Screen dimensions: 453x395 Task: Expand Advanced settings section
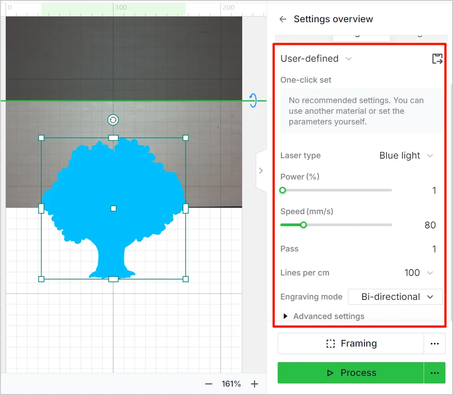click(324, 316)
